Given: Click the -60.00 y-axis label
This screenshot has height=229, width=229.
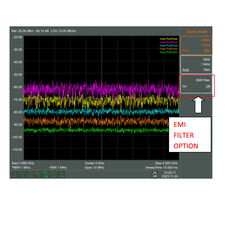Looking at the screenshot, I should click(17, 87).
